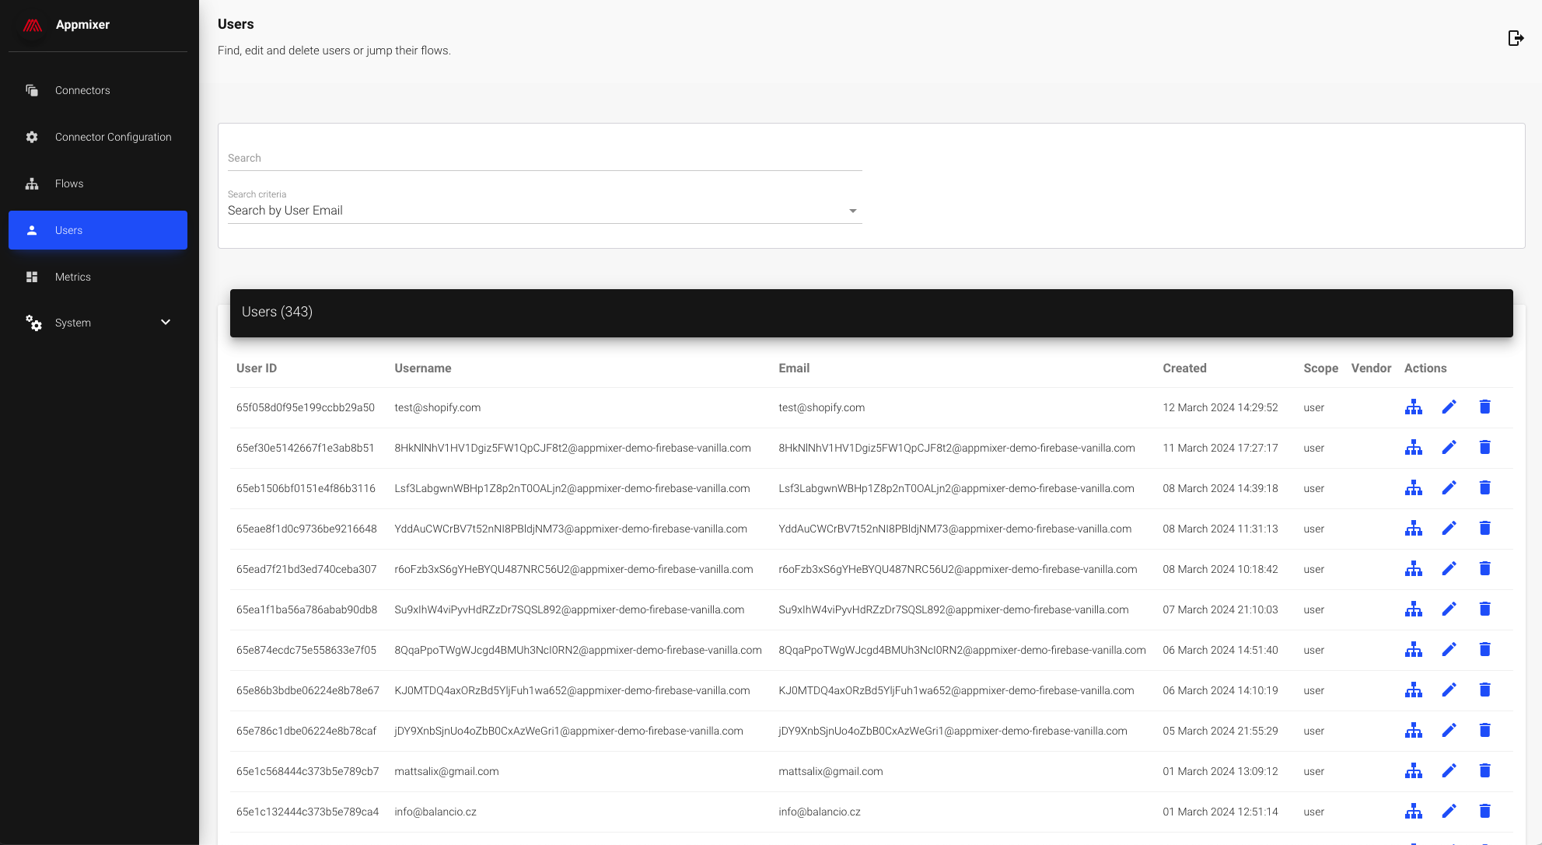
Task: Open the Flows sidebar item
Action: [x=69, y=183]
